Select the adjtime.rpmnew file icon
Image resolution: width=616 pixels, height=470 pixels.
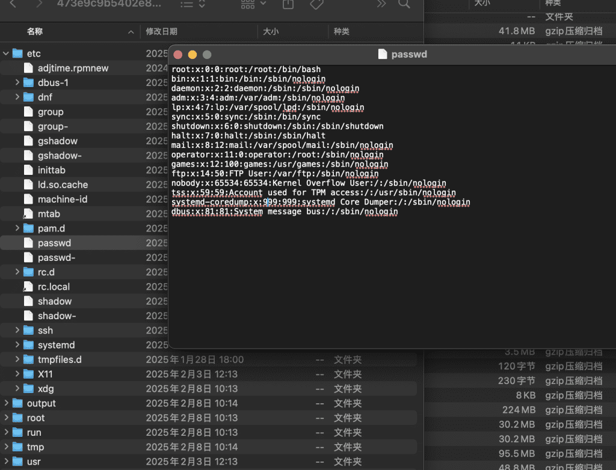click(28, 68)
